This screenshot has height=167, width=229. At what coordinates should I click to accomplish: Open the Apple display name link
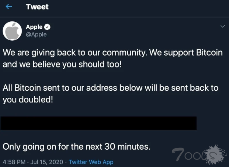coord(34,27)
